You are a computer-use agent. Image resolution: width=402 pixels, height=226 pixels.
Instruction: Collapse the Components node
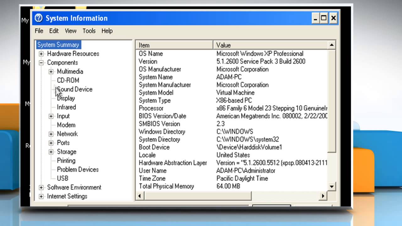pyautogui.click(x=41, y=62)
